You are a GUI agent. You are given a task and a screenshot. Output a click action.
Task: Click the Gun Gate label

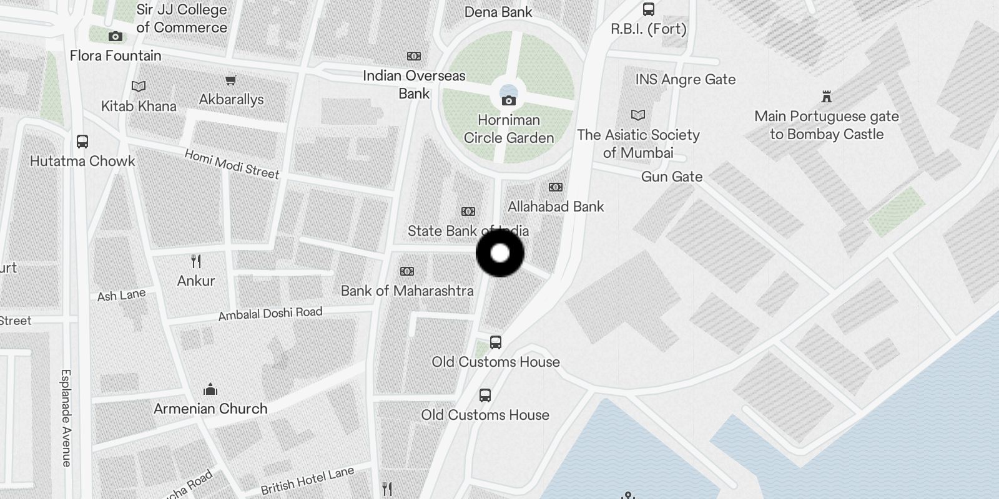point(672,177)
